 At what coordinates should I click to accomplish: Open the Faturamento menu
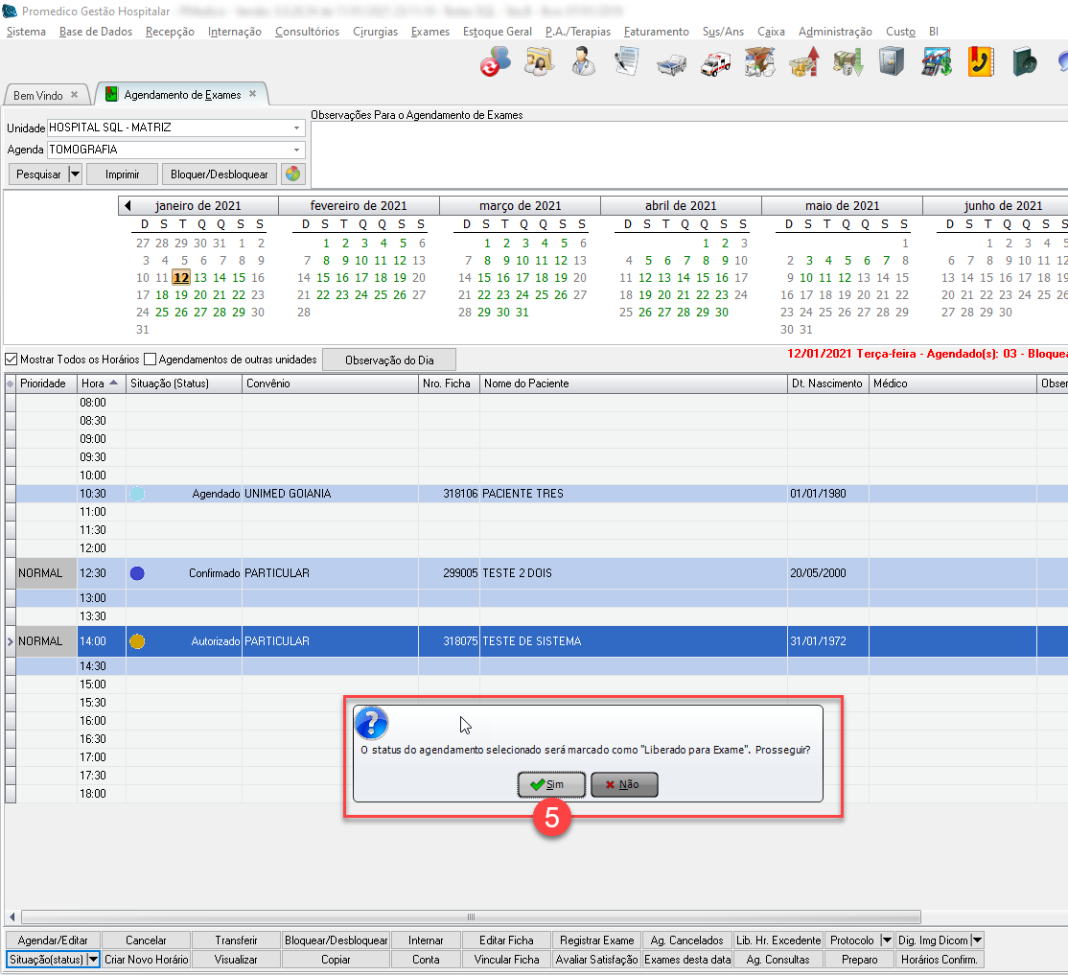tap(656, 32)
